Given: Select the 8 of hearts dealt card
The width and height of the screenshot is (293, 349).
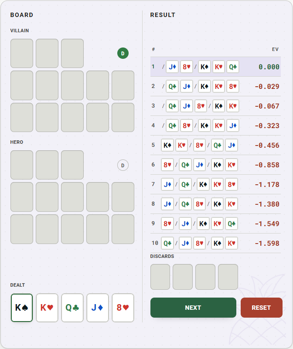Looking at the screenshot, I should coord(123,308).
